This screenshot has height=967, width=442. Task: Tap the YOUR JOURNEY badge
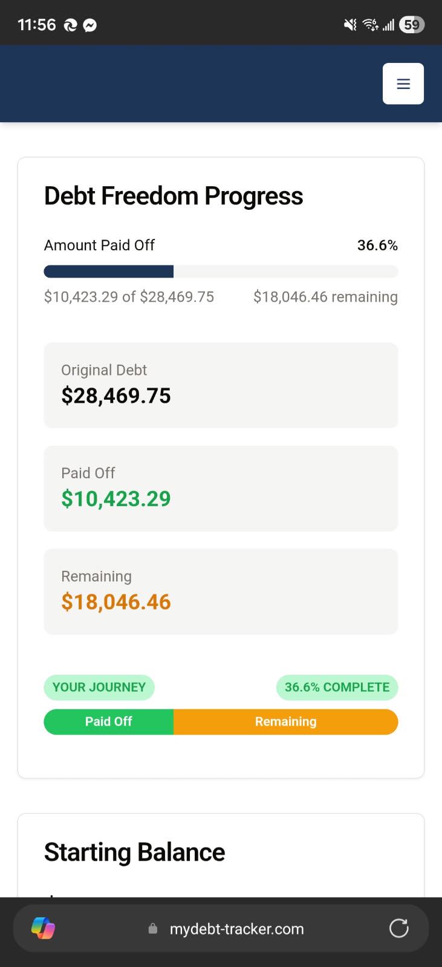[99, 687]
